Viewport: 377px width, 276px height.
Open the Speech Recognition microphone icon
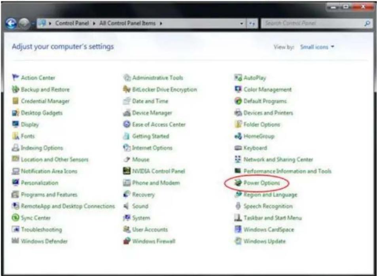(238, 206)
